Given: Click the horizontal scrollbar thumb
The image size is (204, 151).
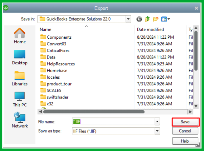Looking at the screenshot, I should click(94, 112).
